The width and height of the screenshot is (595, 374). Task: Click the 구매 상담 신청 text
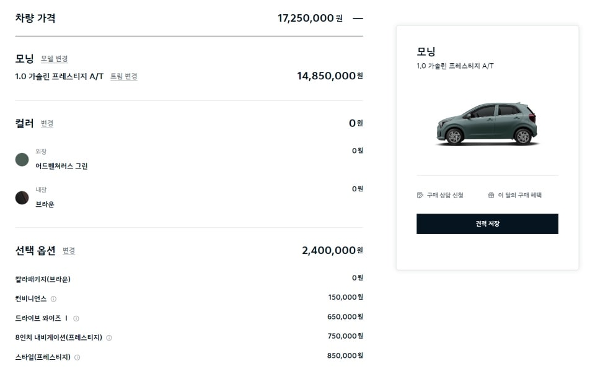click(x=444, y=194)
